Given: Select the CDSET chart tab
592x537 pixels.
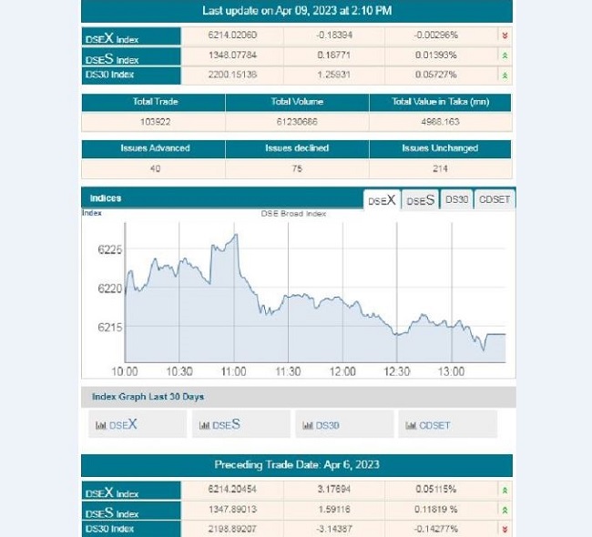Looking at the screenshot, I should click(495, 199).
